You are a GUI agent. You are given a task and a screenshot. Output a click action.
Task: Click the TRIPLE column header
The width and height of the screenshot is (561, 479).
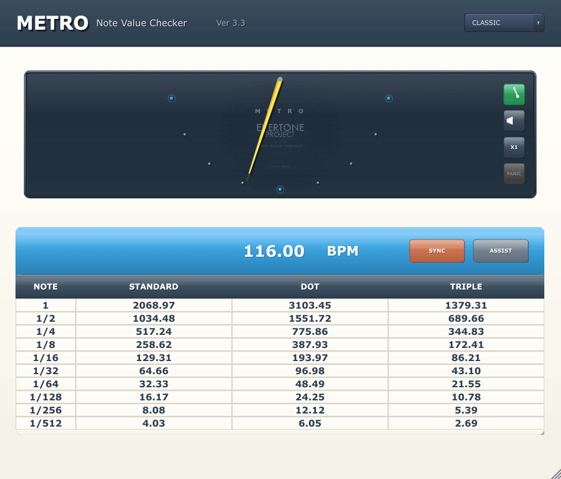466,287
